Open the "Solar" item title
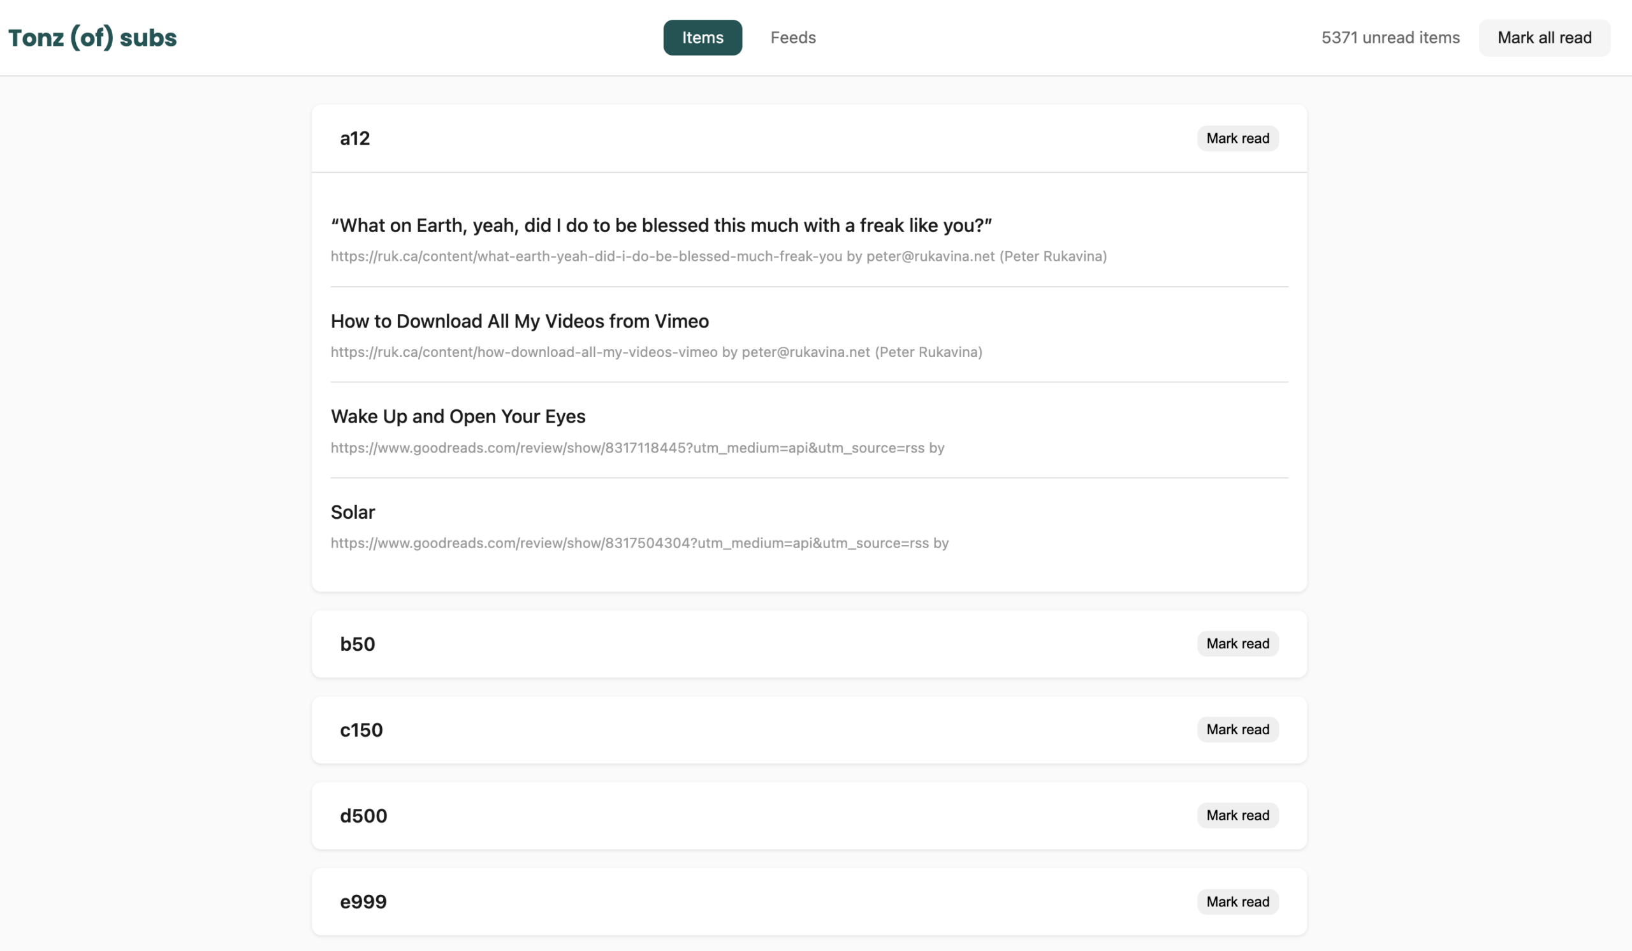The height and width of the screenshot is (951, 1632). coord(353,512)
